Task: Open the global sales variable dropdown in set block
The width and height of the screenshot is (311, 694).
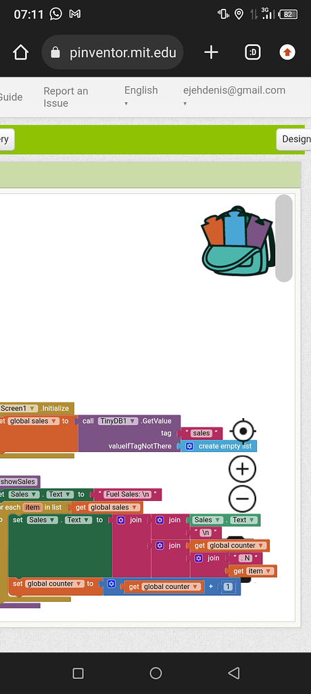Action: (x=34, y=421)
